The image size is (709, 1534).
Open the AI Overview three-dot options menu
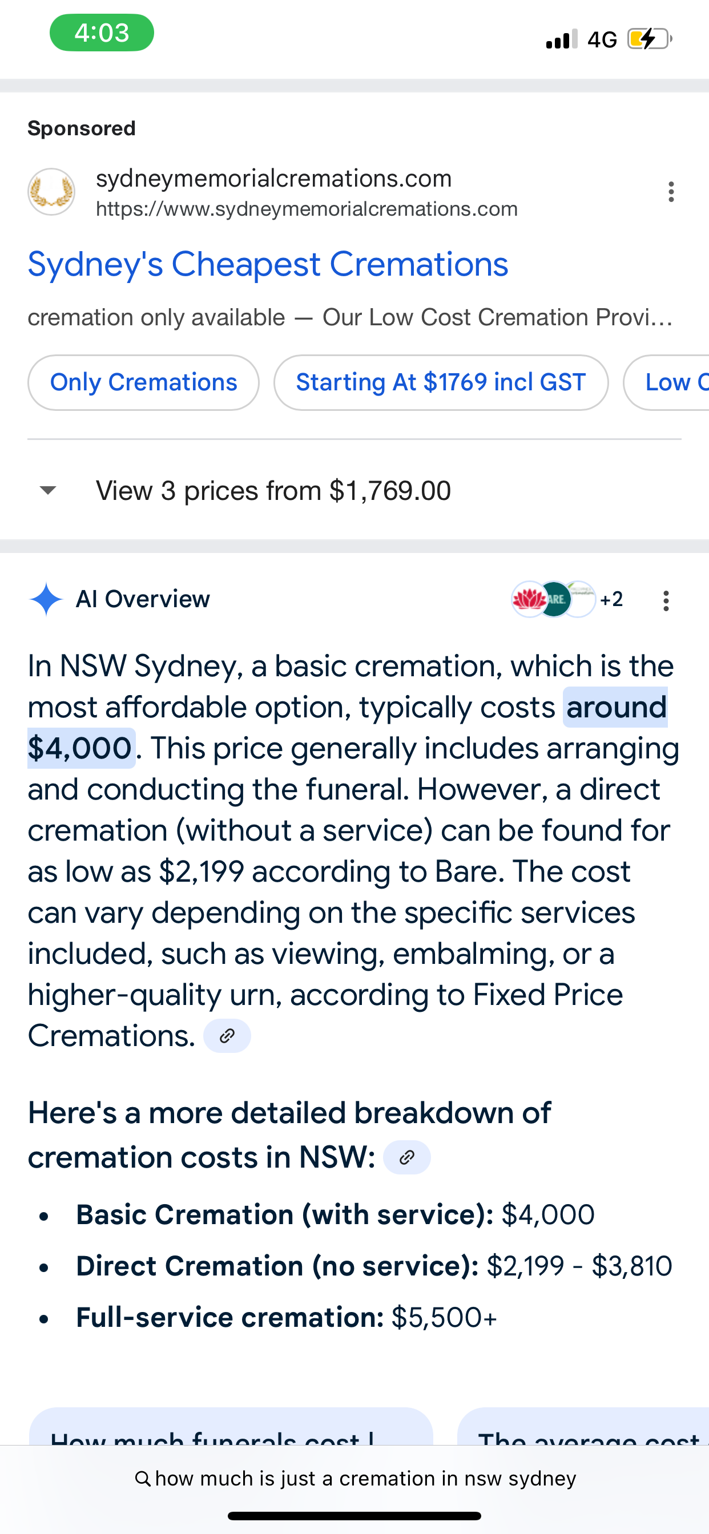coord(666,600)
